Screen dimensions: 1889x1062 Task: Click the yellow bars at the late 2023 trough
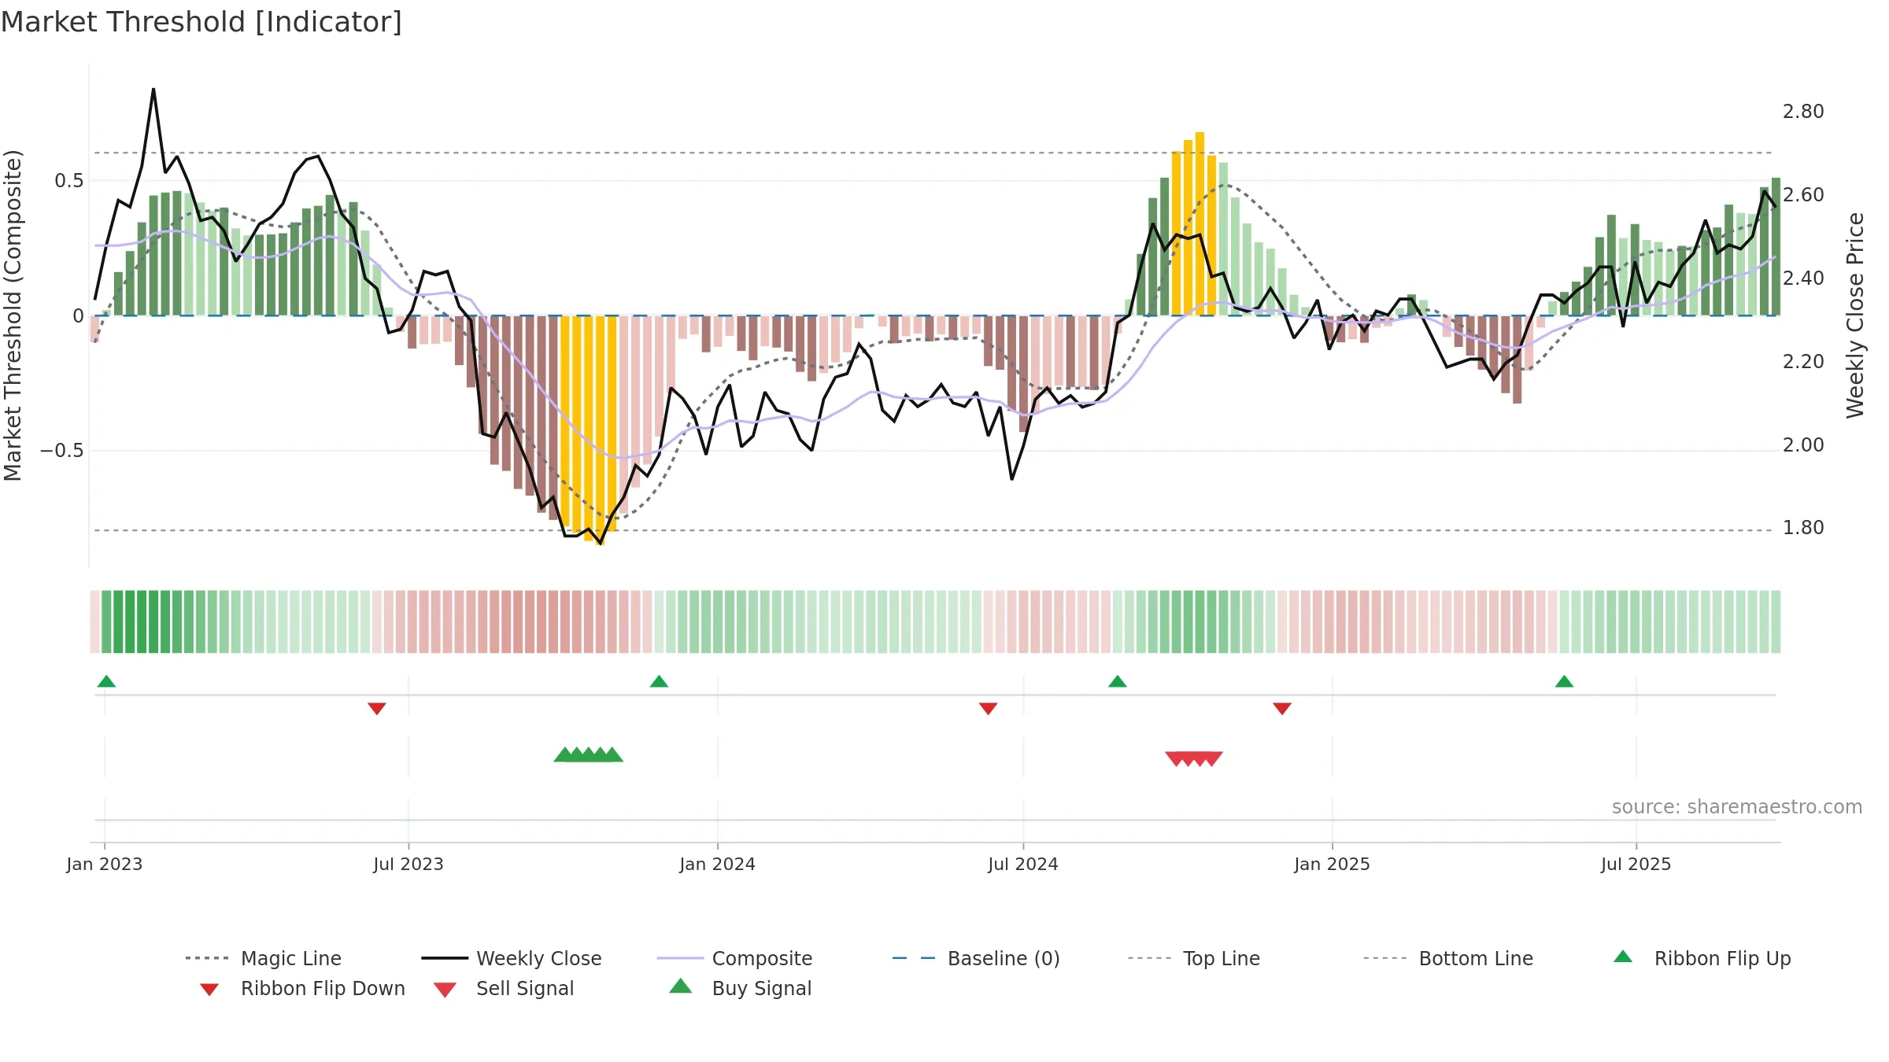pos(589,429)
